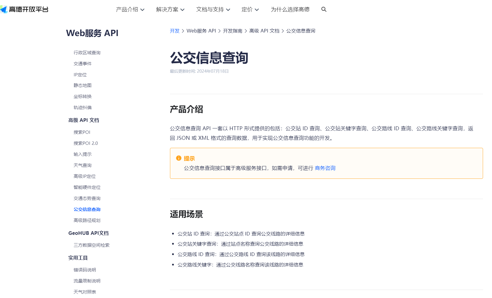Select 流量限制说明 in sidebar
The width and height of the screenshot is (492, 298).
point(87,281)
